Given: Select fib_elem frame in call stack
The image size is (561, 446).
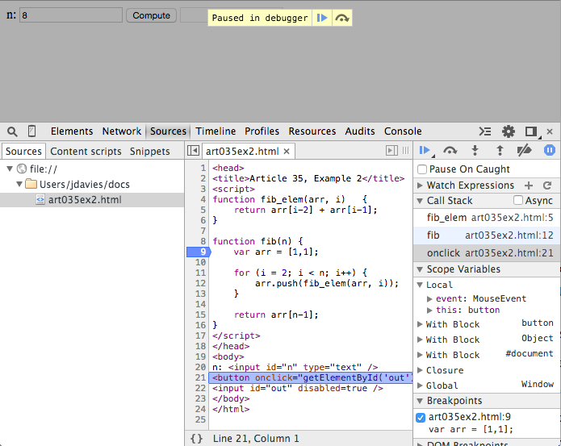Looking at the screenshot, I should [x=487, y=217].
